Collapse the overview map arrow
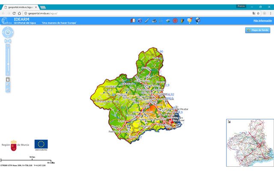274x171 pixels. click(229, 122)
